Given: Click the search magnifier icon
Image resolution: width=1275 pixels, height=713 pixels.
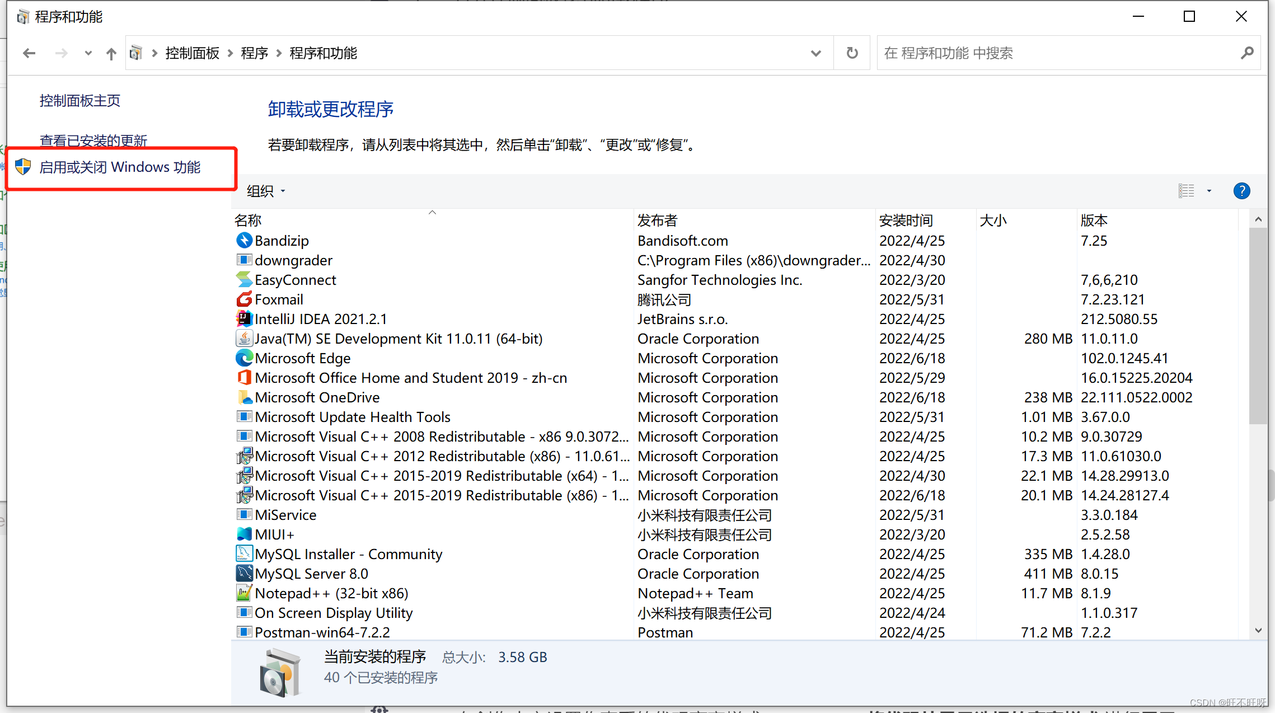Looking at the screenshot, I should 1247,53.
